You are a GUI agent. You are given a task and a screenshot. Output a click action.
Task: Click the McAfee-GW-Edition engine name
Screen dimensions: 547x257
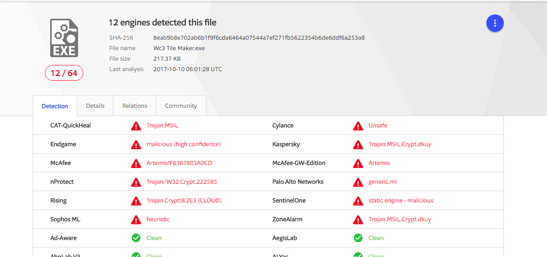click(x=299, y=163)
